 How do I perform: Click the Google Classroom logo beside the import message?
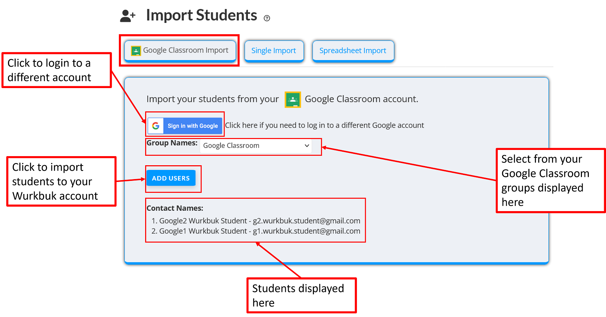(292, 99)
